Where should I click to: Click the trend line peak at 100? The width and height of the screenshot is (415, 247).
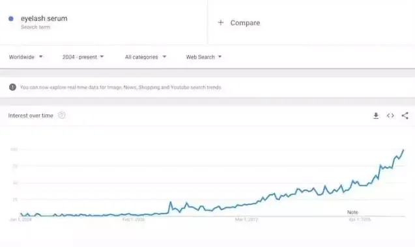click(x=403, y=150)
